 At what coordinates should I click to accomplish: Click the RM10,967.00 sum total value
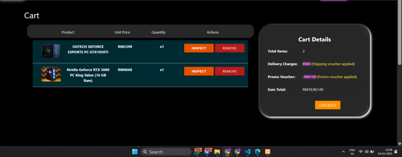click(313, 90)
